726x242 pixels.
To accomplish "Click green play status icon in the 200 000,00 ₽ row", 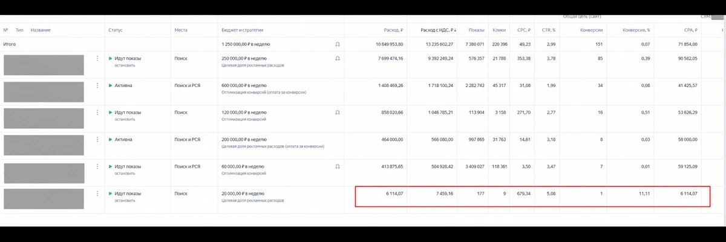I will click(111, 139).
